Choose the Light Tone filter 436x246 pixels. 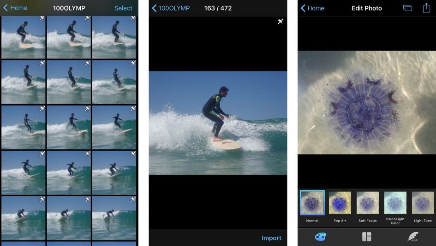[423, 203]
